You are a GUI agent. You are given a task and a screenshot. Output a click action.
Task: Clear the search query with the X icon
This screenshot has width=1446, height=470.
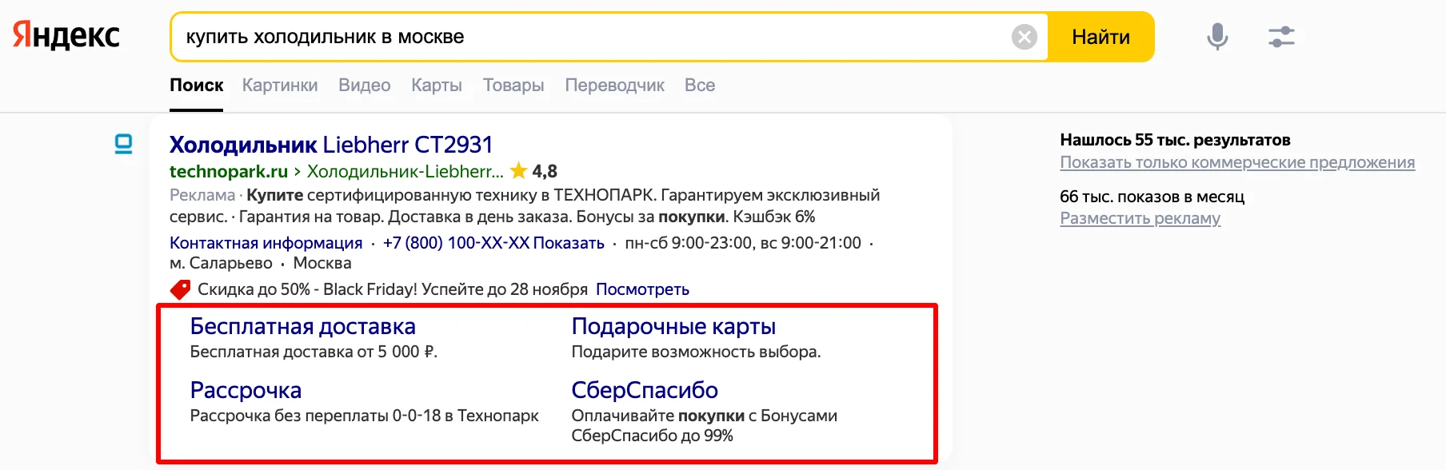tap(1024, 37)
